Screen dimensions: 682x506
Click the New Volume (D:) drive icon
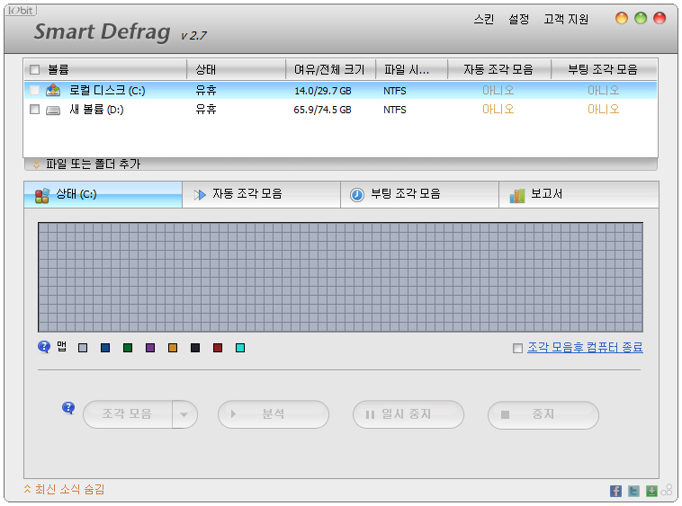53,110
